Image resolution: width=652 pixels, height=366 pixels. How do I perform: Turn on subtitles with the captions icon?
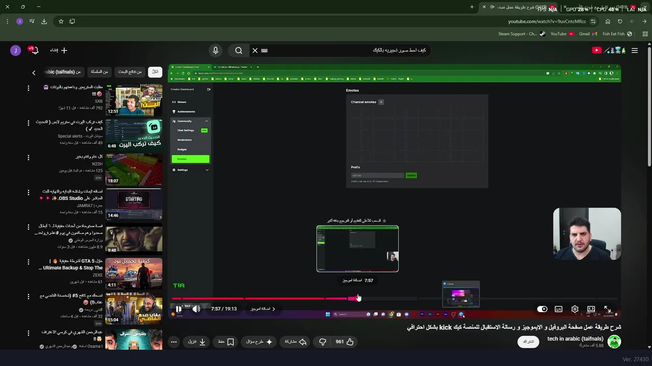(x=559, y=309)
